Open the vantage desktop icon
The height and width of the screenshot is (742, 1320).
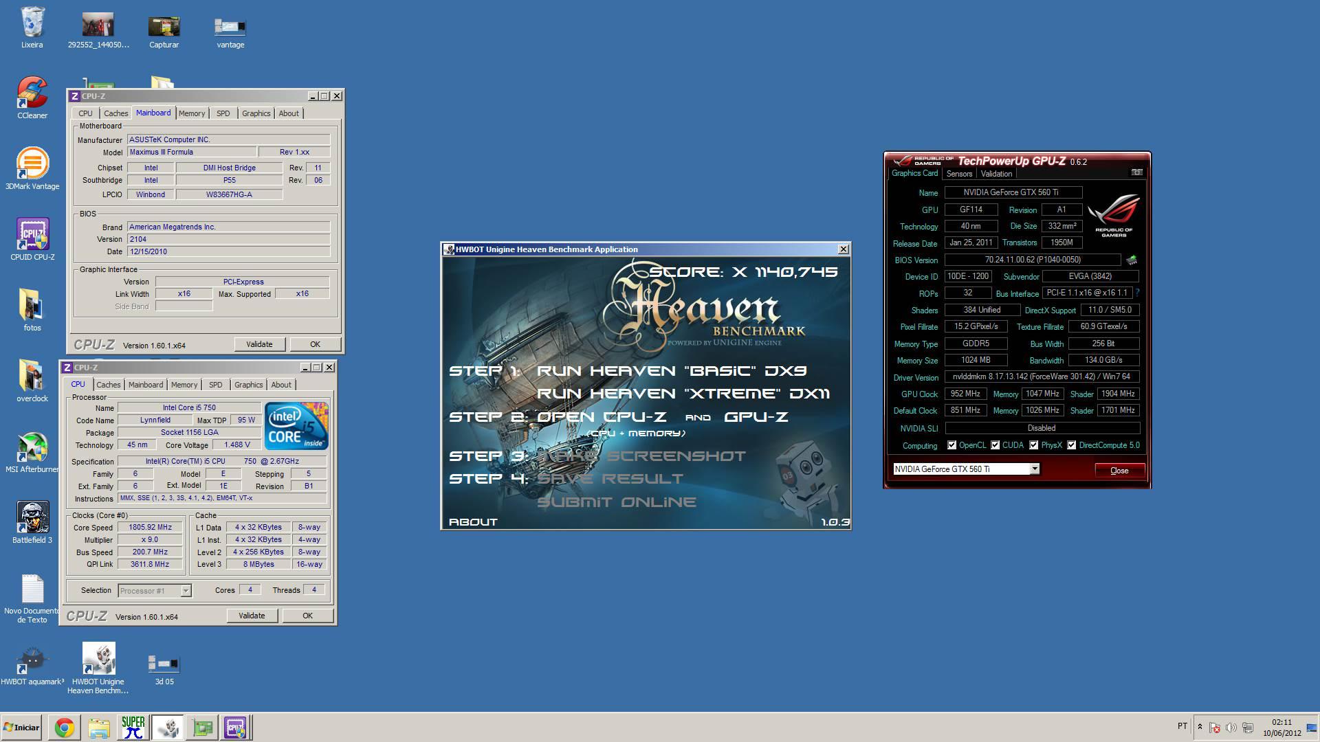(x=230, y=31)
